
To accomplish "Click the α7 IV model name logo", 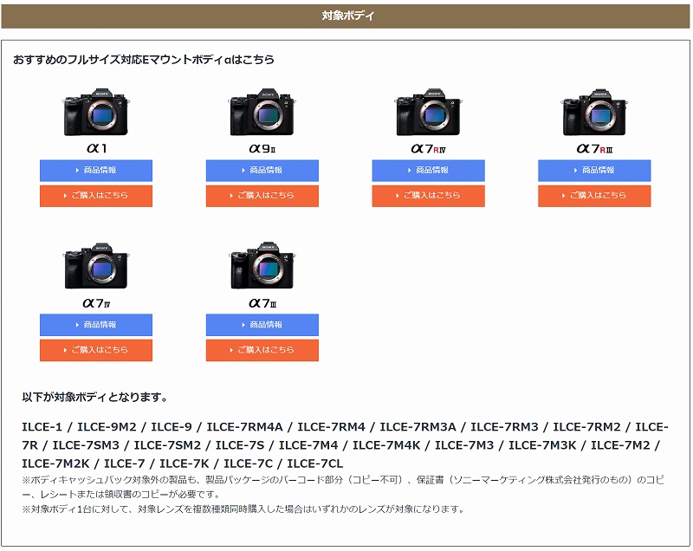I will click(96, 303).
